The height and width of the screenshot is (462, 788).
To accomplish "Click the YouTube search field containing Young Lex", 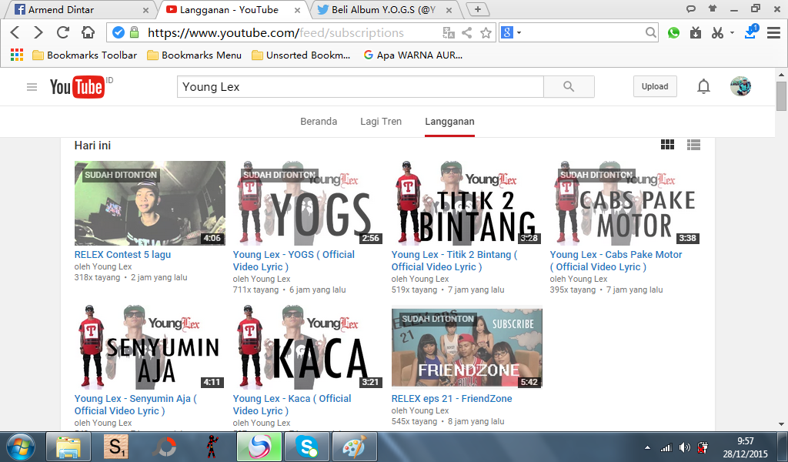I will [x=360, y=86].
